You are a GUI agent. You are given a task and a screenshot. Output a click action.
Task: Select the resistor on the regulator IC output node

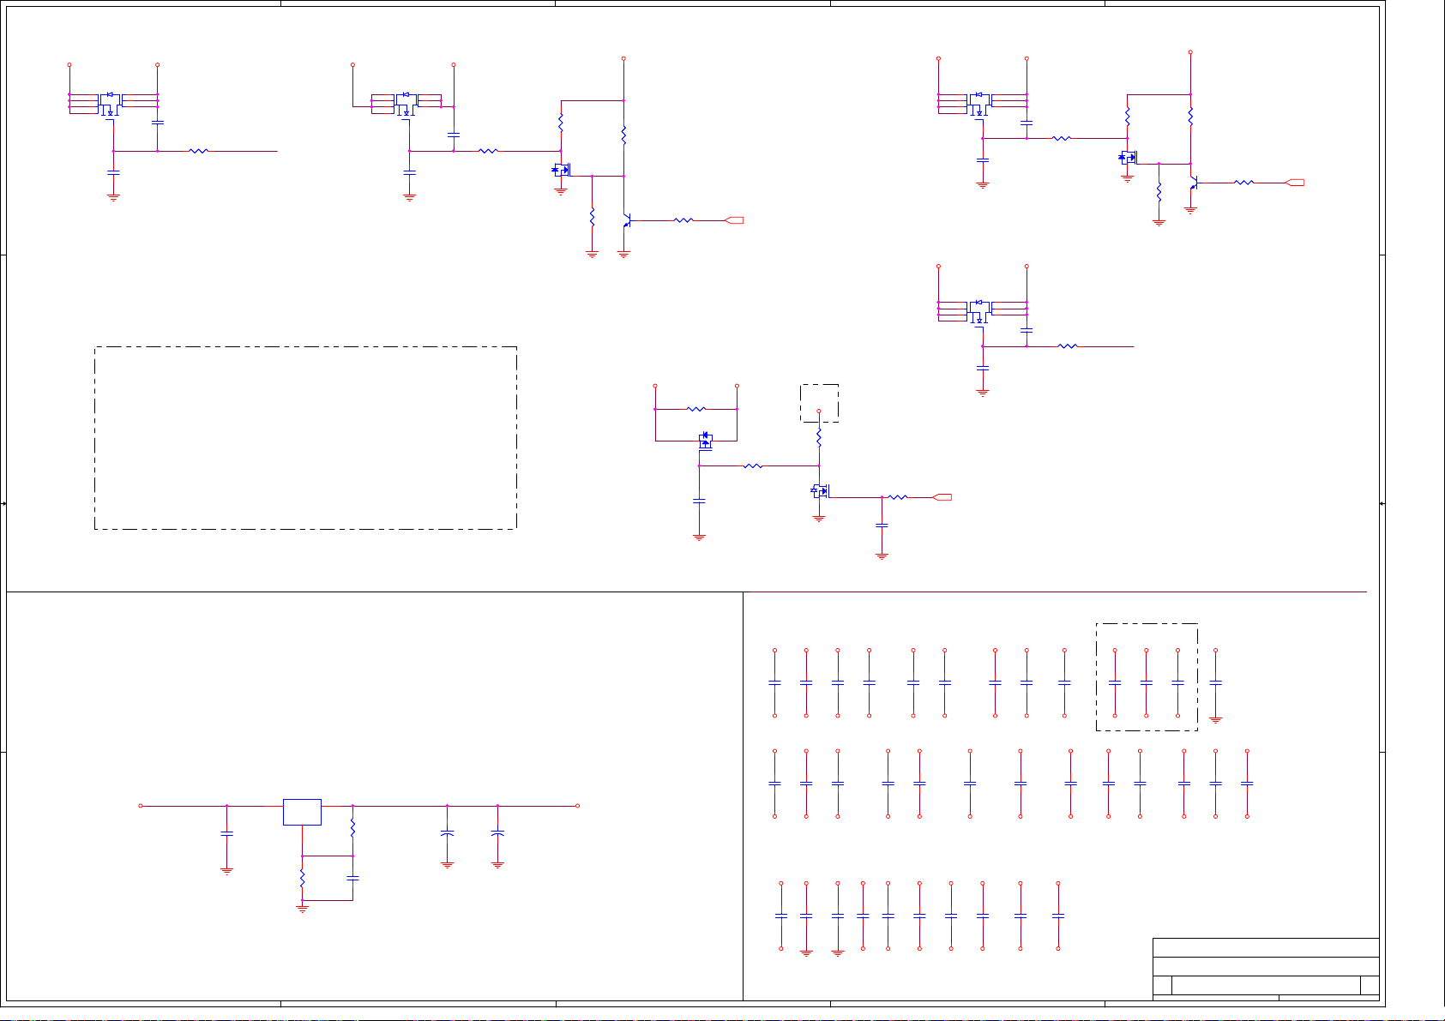pyautogui.click(x=352, y=829)
